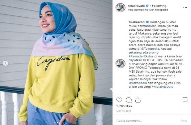Viewport: 191px width, 125px height.
Task: Open the tikabravani username in header
Action: point(136,6)
